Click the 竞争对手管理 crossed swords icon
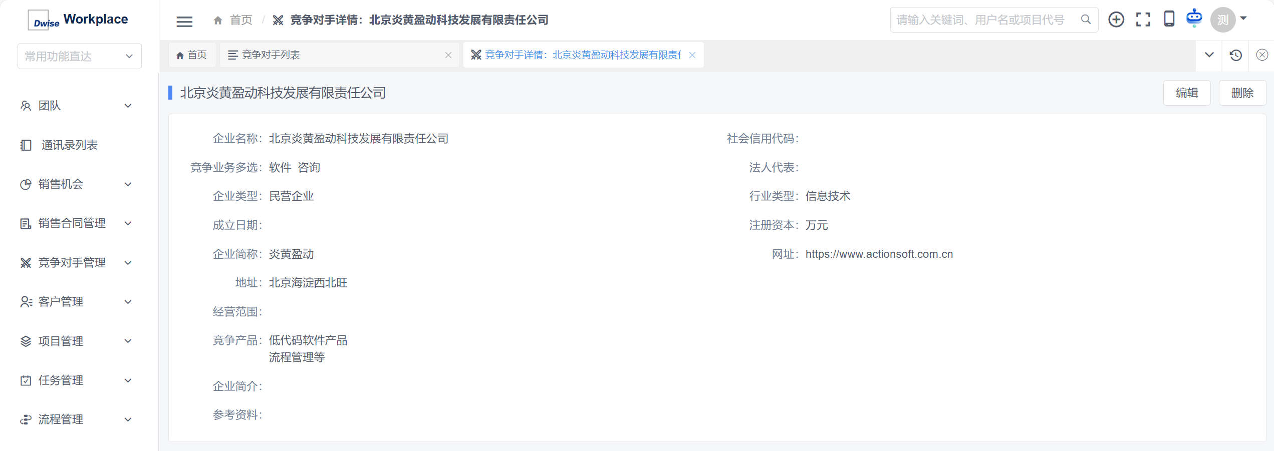 [26, 263]
